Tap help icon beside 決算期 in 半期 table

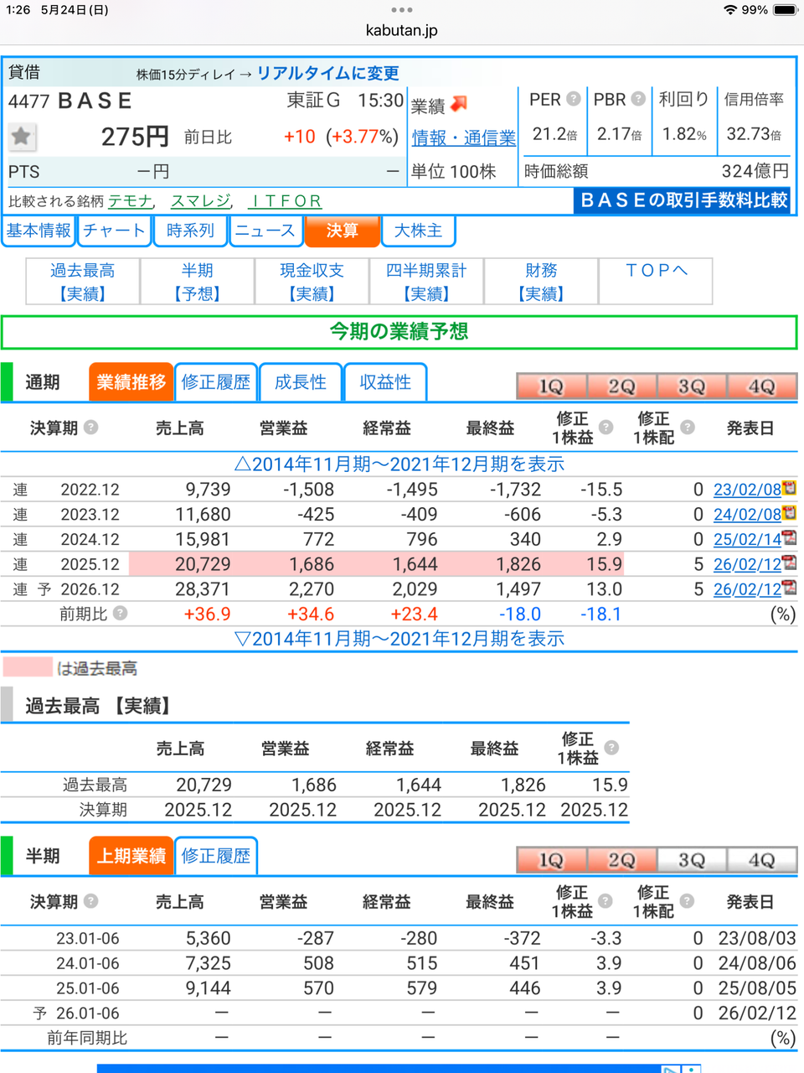click(91, 901)
